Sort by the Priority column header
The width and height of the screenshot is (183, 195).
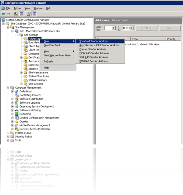173,39
